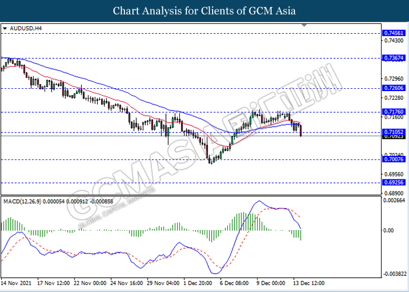Screen dimensions: 409x292
Task: Select the 0.72606 price level label
Action: pos(394,88)
